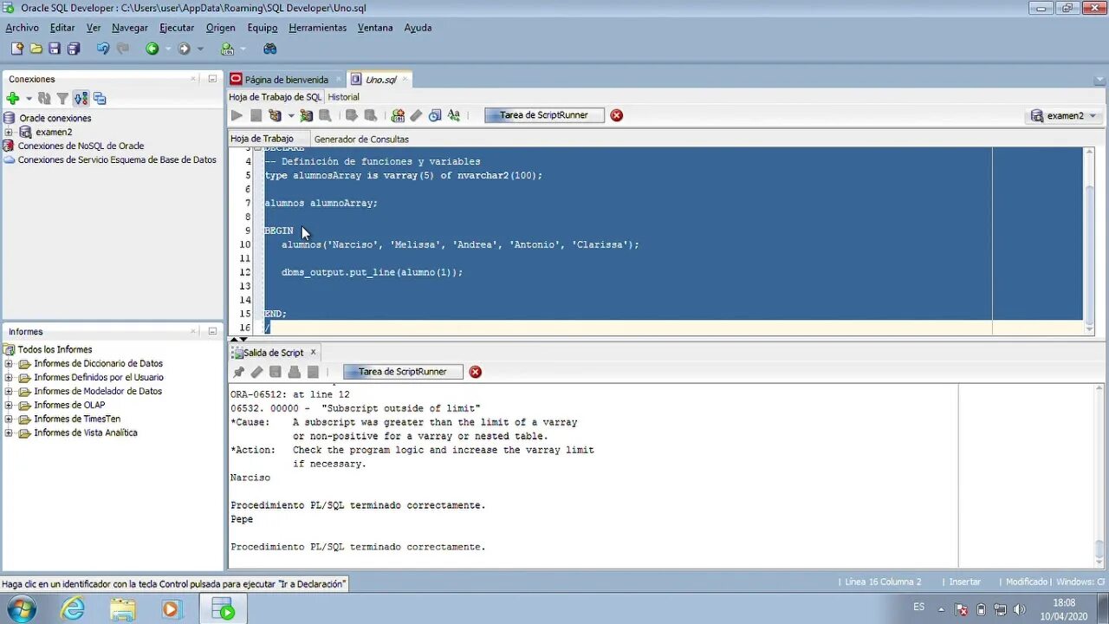Open the Archivo menu

[x=22, y=28]
